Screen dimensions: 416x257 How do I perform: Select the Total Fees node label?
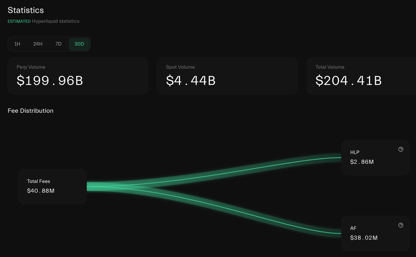point(39,181)
